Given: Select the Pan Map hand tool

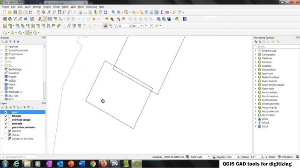Looking at the screenshot, I should click(x=38, y=13).
